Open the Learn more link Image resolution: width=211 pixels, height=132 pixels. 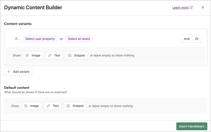[x=180, y=8]
